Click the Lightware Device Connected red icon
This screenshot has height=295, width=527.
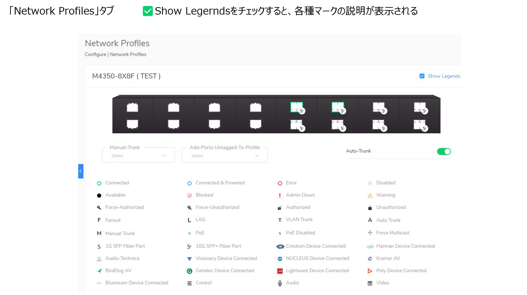[x=280, y=271]
